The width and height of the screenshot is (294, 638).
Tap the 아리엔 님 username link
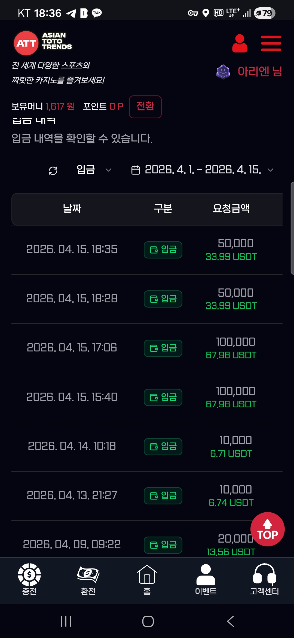click(260, 71)
